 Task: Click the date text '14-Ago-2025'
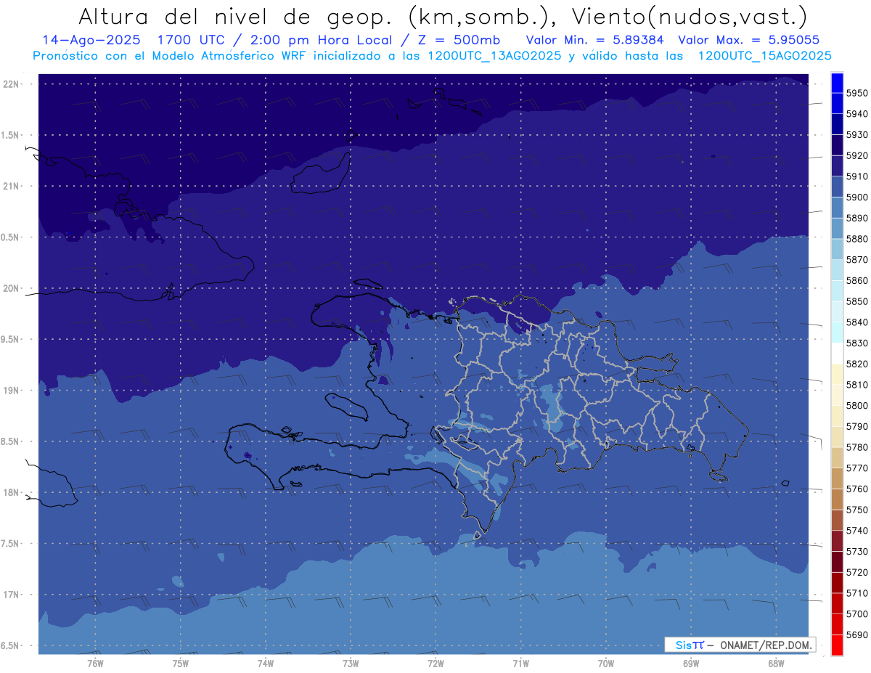(91, 40)
